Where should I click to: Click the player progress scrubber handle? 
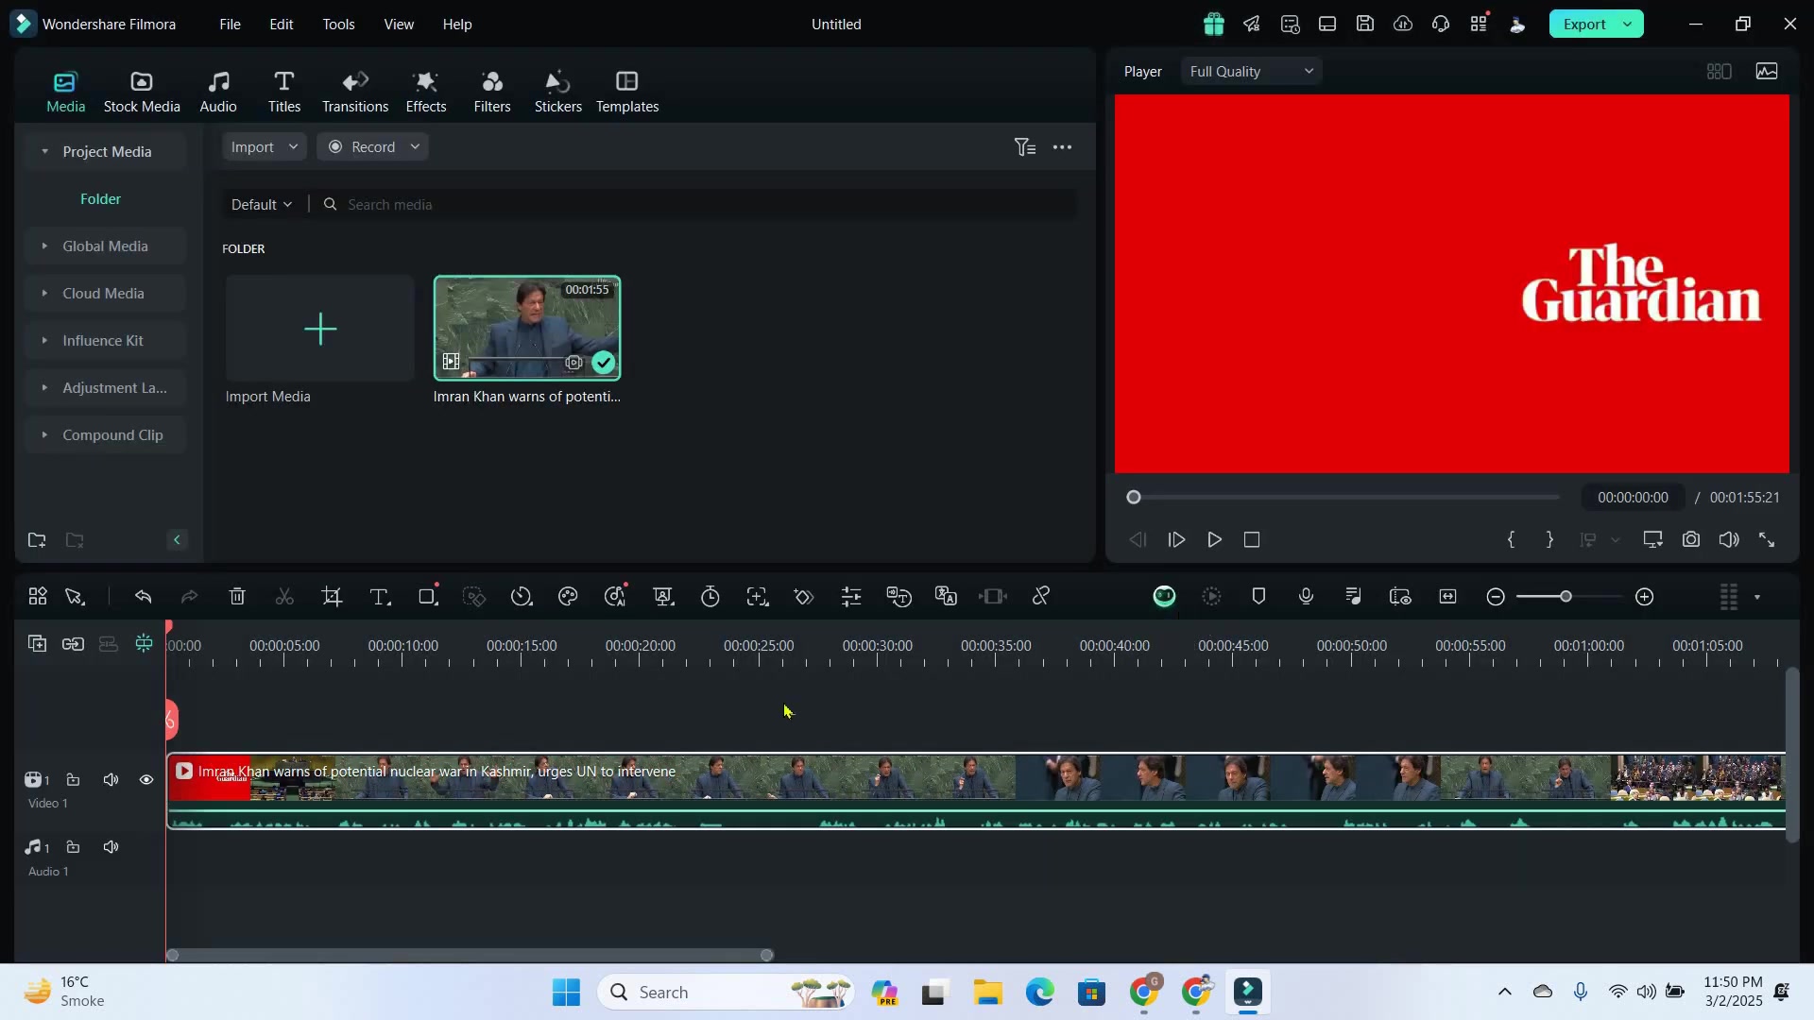tap(1134, 498)
